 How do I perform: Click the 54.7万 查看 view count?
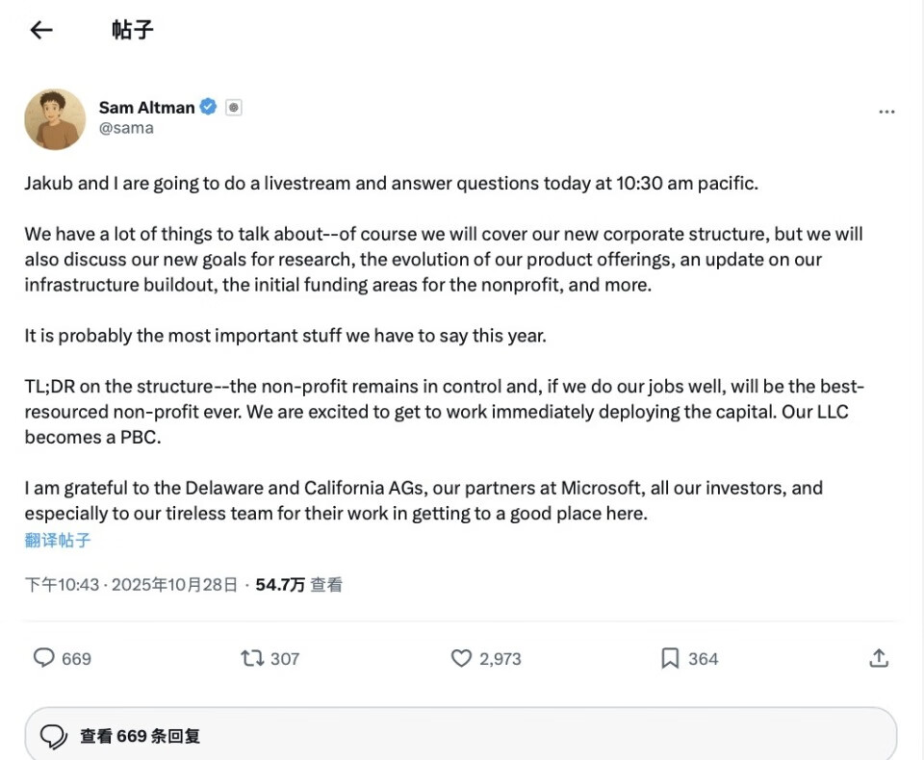pyautogui.click(x=298, y=584)
